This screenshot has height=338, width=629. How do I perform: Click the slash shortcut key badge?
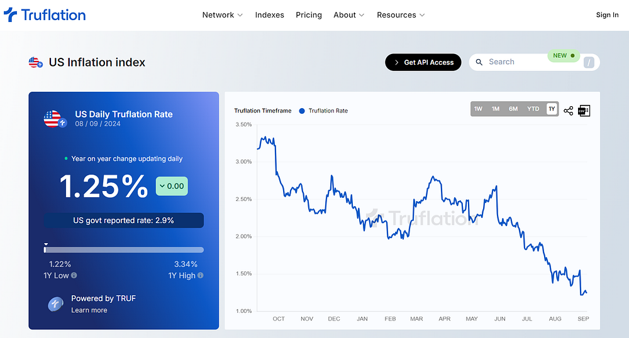tap(589, 62)
